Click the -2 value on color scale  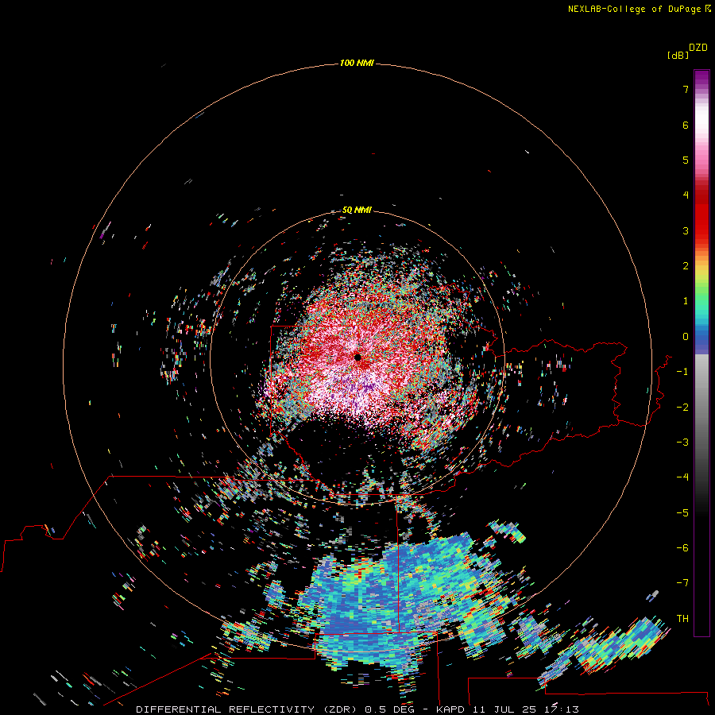tap(682, 408)
